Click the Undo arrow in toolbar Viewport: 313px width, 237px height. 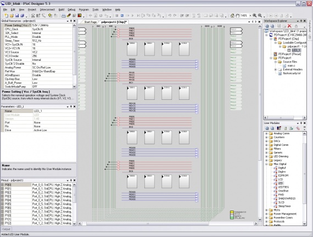(x=170, y=15)
